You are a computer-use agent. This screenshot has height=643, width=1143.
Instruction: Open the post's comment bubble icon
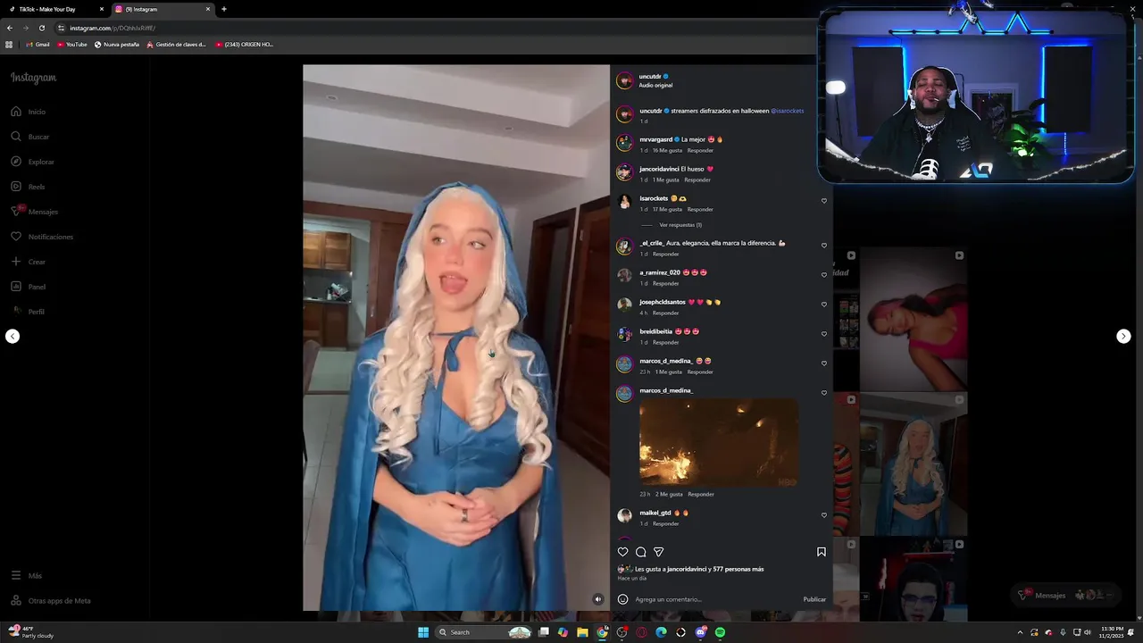click(x=640, y=552)
